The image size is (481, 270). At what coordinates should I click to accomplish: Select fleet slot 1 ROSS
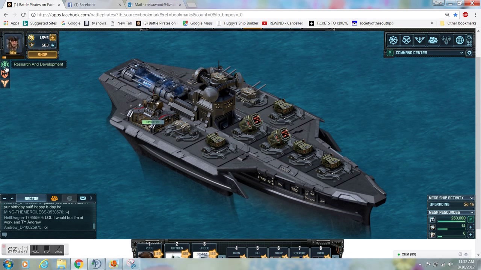(150, 250)
